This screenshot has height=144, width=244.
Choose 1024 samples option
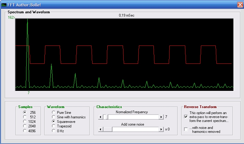(25, 121)
